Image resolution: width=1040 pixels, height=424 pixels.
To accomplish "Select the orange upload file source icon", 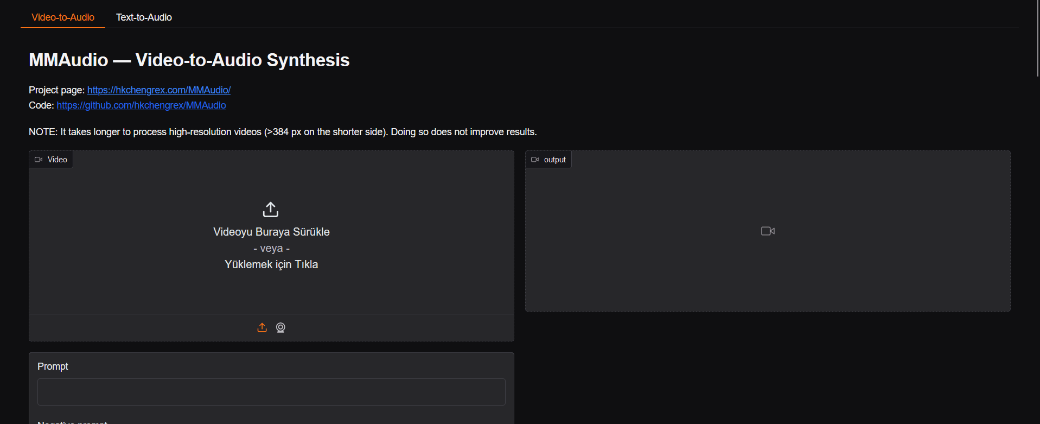I will (x=262, y=327).
